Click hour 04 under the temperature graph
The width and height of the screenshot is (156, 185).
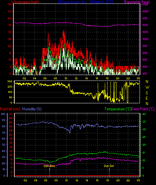pyautogui.click(x=35, y=180)
